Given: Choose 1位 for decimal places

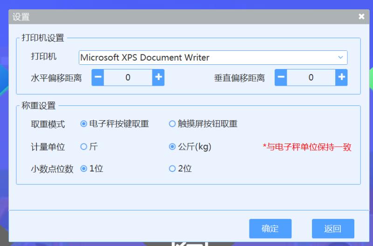Looking at the screenshot, I should coord(84,169).
